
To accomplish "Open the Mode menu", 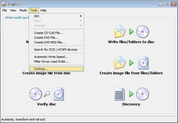I will coord(23,10).
